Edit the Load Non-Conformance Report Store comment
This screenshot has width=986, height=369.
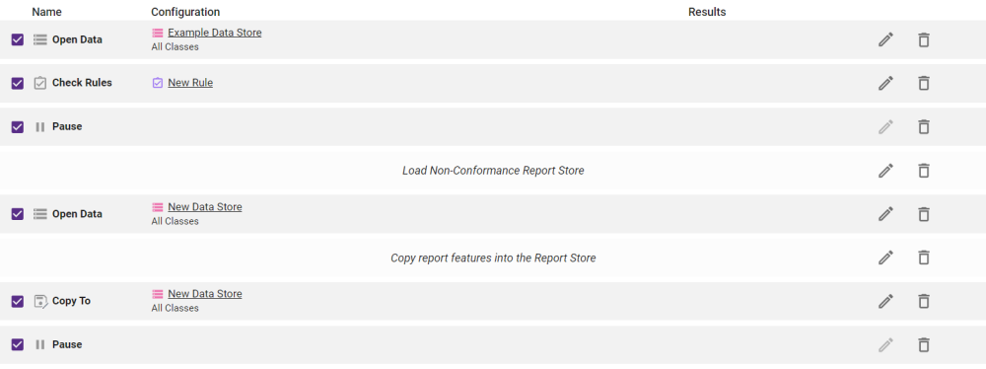pyautogui.click(x=885, y=171)
